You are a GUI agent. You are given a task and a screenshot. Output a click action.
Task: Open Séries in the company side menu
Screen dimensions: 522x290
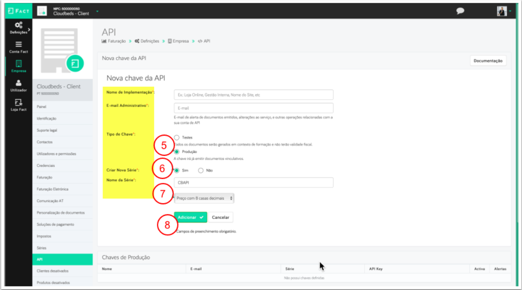pos(41,248)
